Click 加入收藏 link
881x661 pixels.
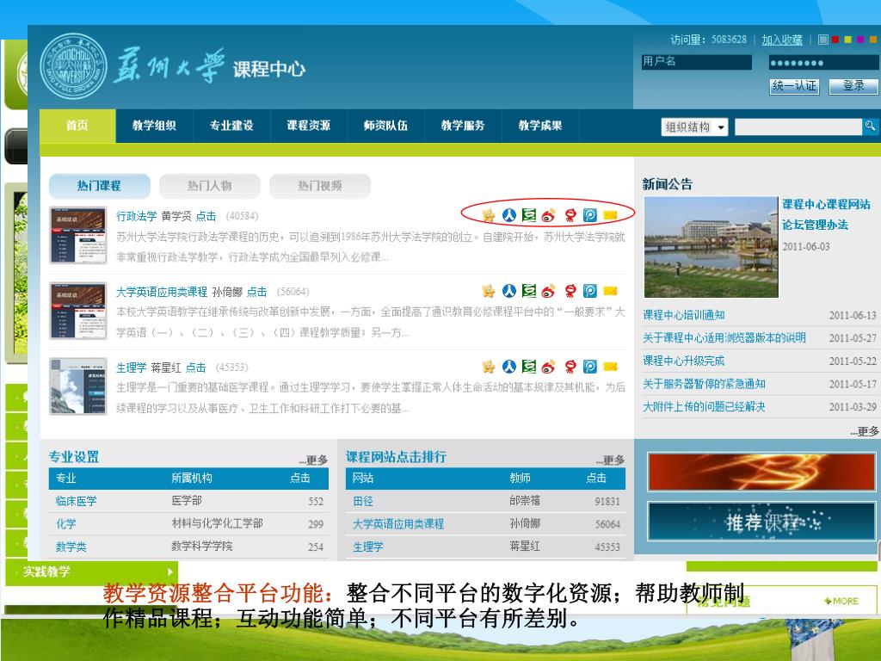click(x=782, y=40)
